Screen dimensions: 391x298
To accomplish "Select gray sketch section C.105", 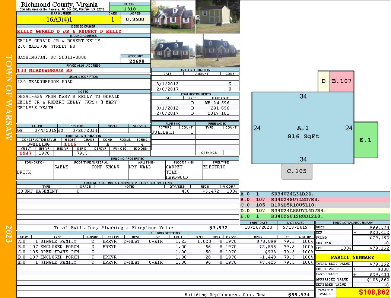I will coord(297,171).
